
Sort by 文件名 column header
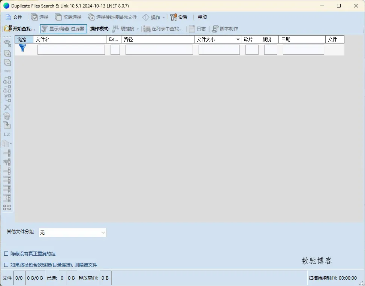click(x=70, y=39)
